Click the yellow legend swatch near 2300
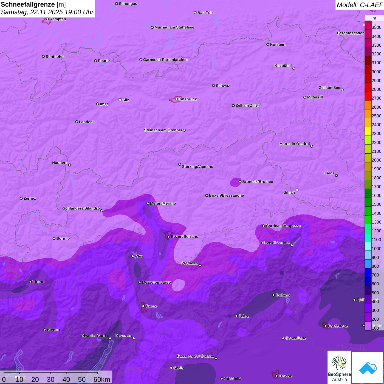This screenshot has width=384, height=384. [368, 131]
